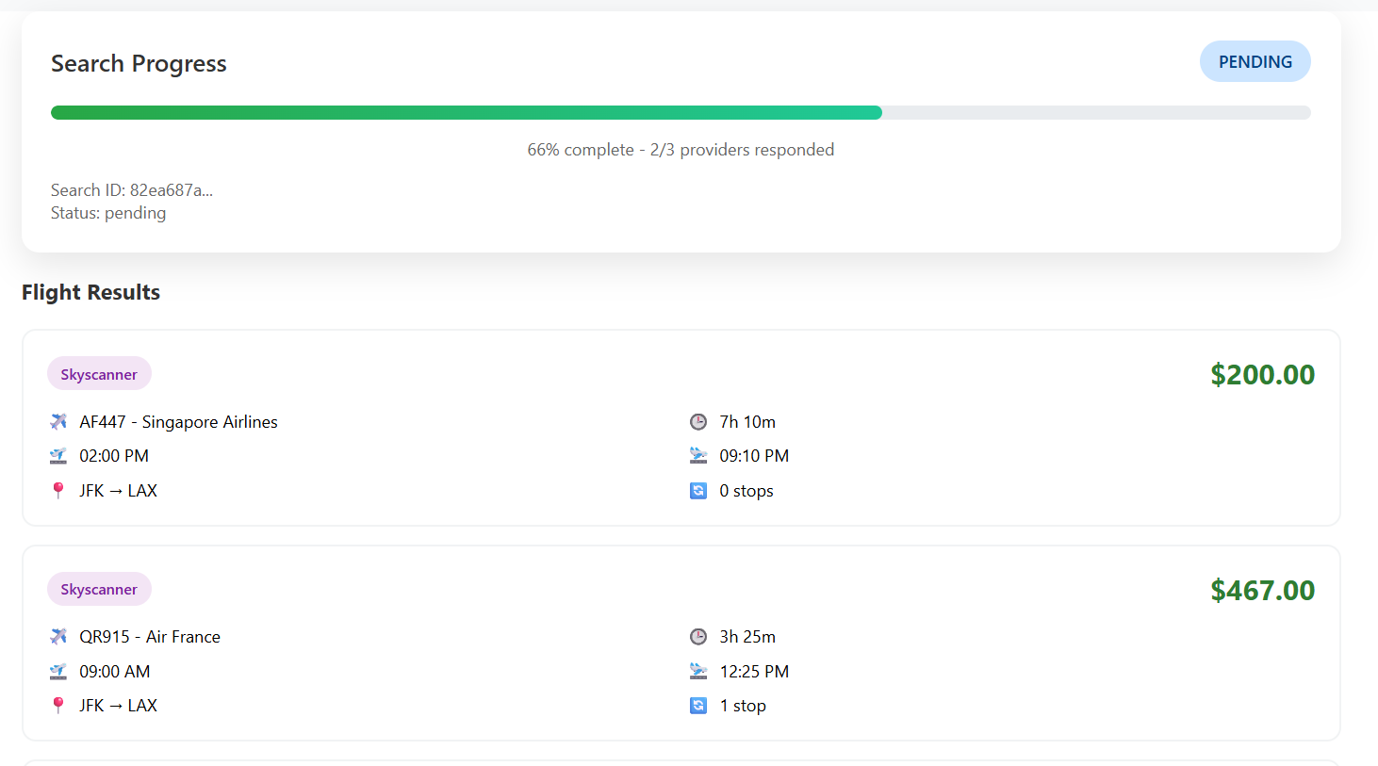Click arrival icon next to 12:25 PM

click(x=698, y=671)
